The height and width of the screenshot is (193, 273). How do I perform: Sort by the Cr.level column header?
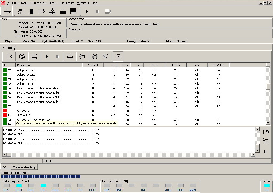tap(93, 65)
